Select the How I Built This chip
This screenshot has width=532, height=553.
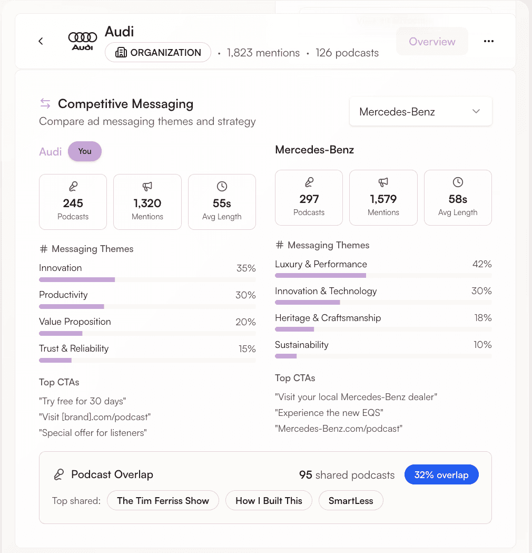pyautogui.click(x=269, y=500)
